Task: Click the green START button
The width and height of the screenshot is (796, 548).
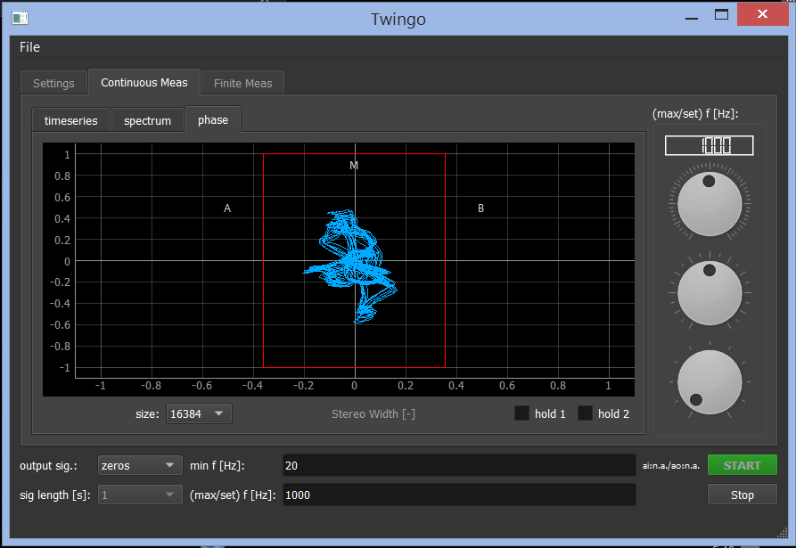Action: pyautogui.click(x=743, y=465)
